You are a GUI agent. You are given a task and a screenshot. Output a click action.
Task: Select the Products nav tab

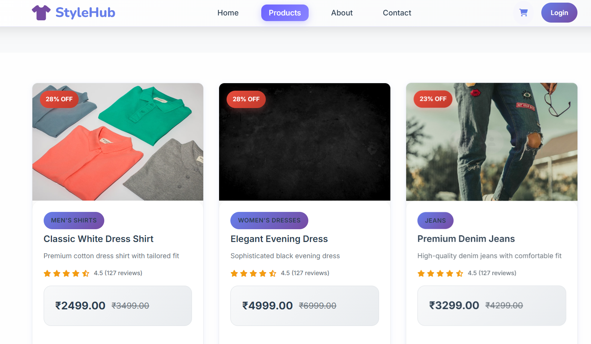285,13
